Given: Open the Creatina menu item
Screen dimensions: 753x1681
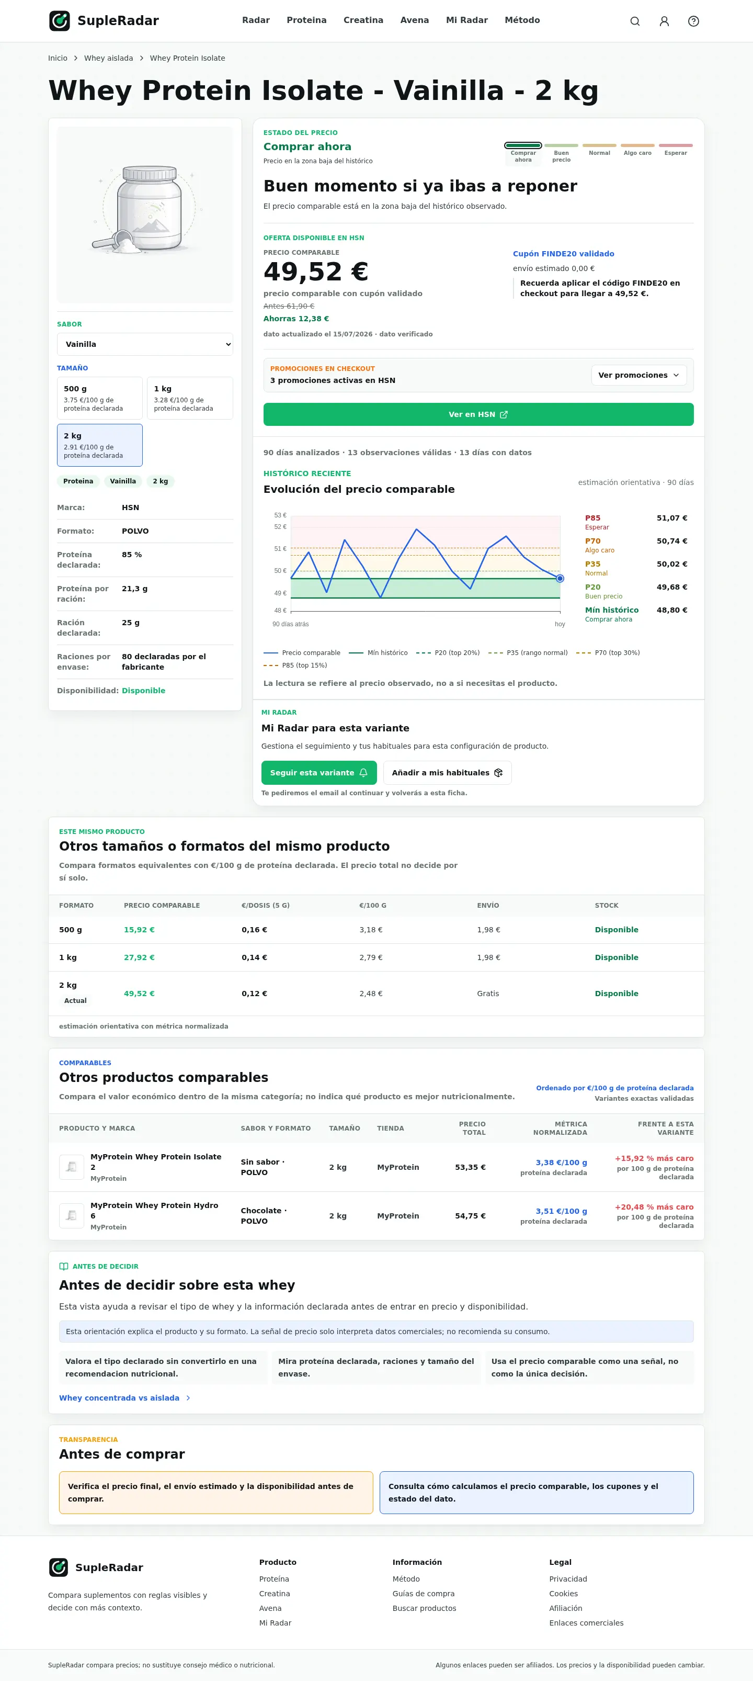Looking at the screenshot, I should 363,20.
